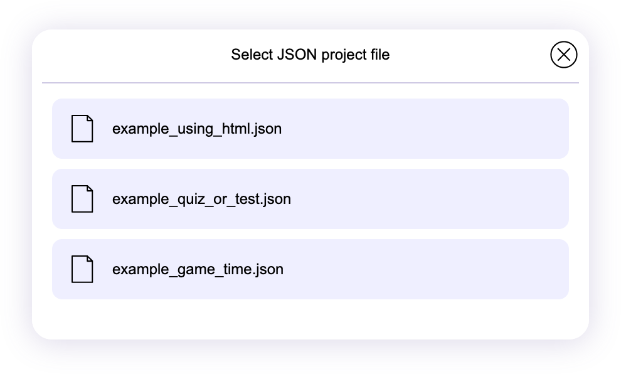Click the folded corner of the html file icon
The height and width of the screenshot is (374, 621).
coord(90,119)
